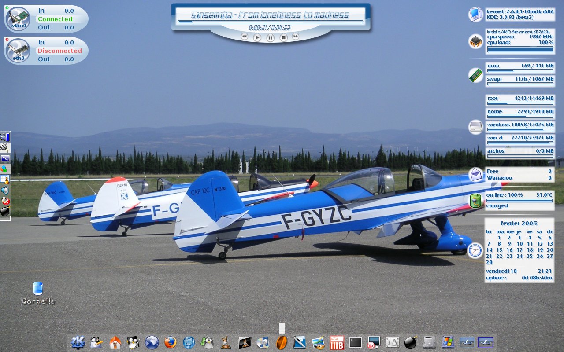This screenshot has width=564, height=352.
Task: Click the wlan0 network card icon
Action: pyautogui.click(x=19, y=18)
